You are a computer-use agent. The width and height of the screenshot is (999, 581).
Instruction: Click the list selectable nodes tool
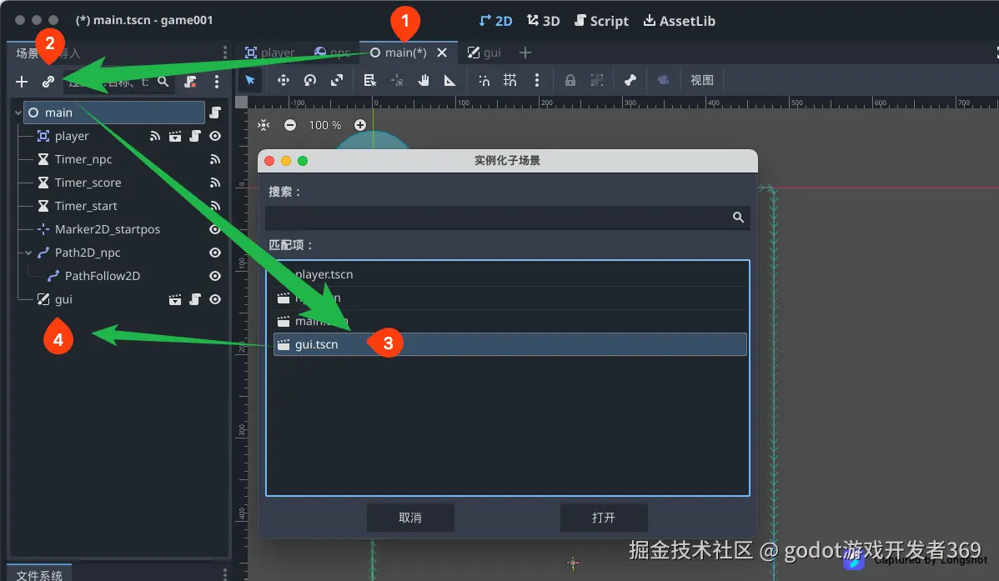(369, 80)
